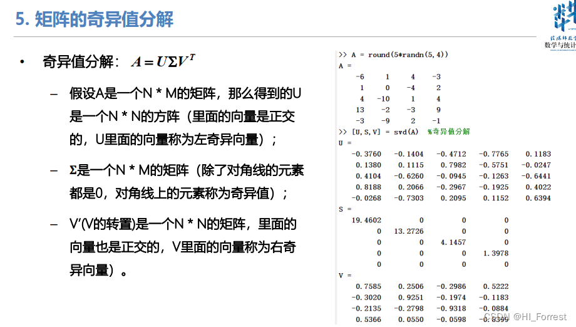The width and height of the screenshot is (576, 327).
Task: Click the line '向量也是正交的,V里面的向量称为右奇'
Action: coord(183,247)
